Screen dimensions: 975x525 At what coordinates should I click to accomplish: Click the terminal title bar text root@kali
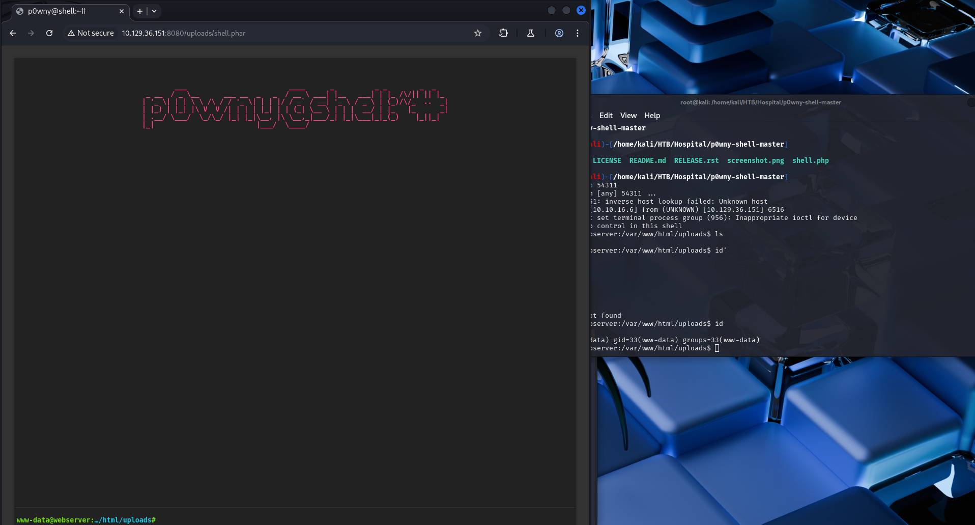tap(761, 102)
